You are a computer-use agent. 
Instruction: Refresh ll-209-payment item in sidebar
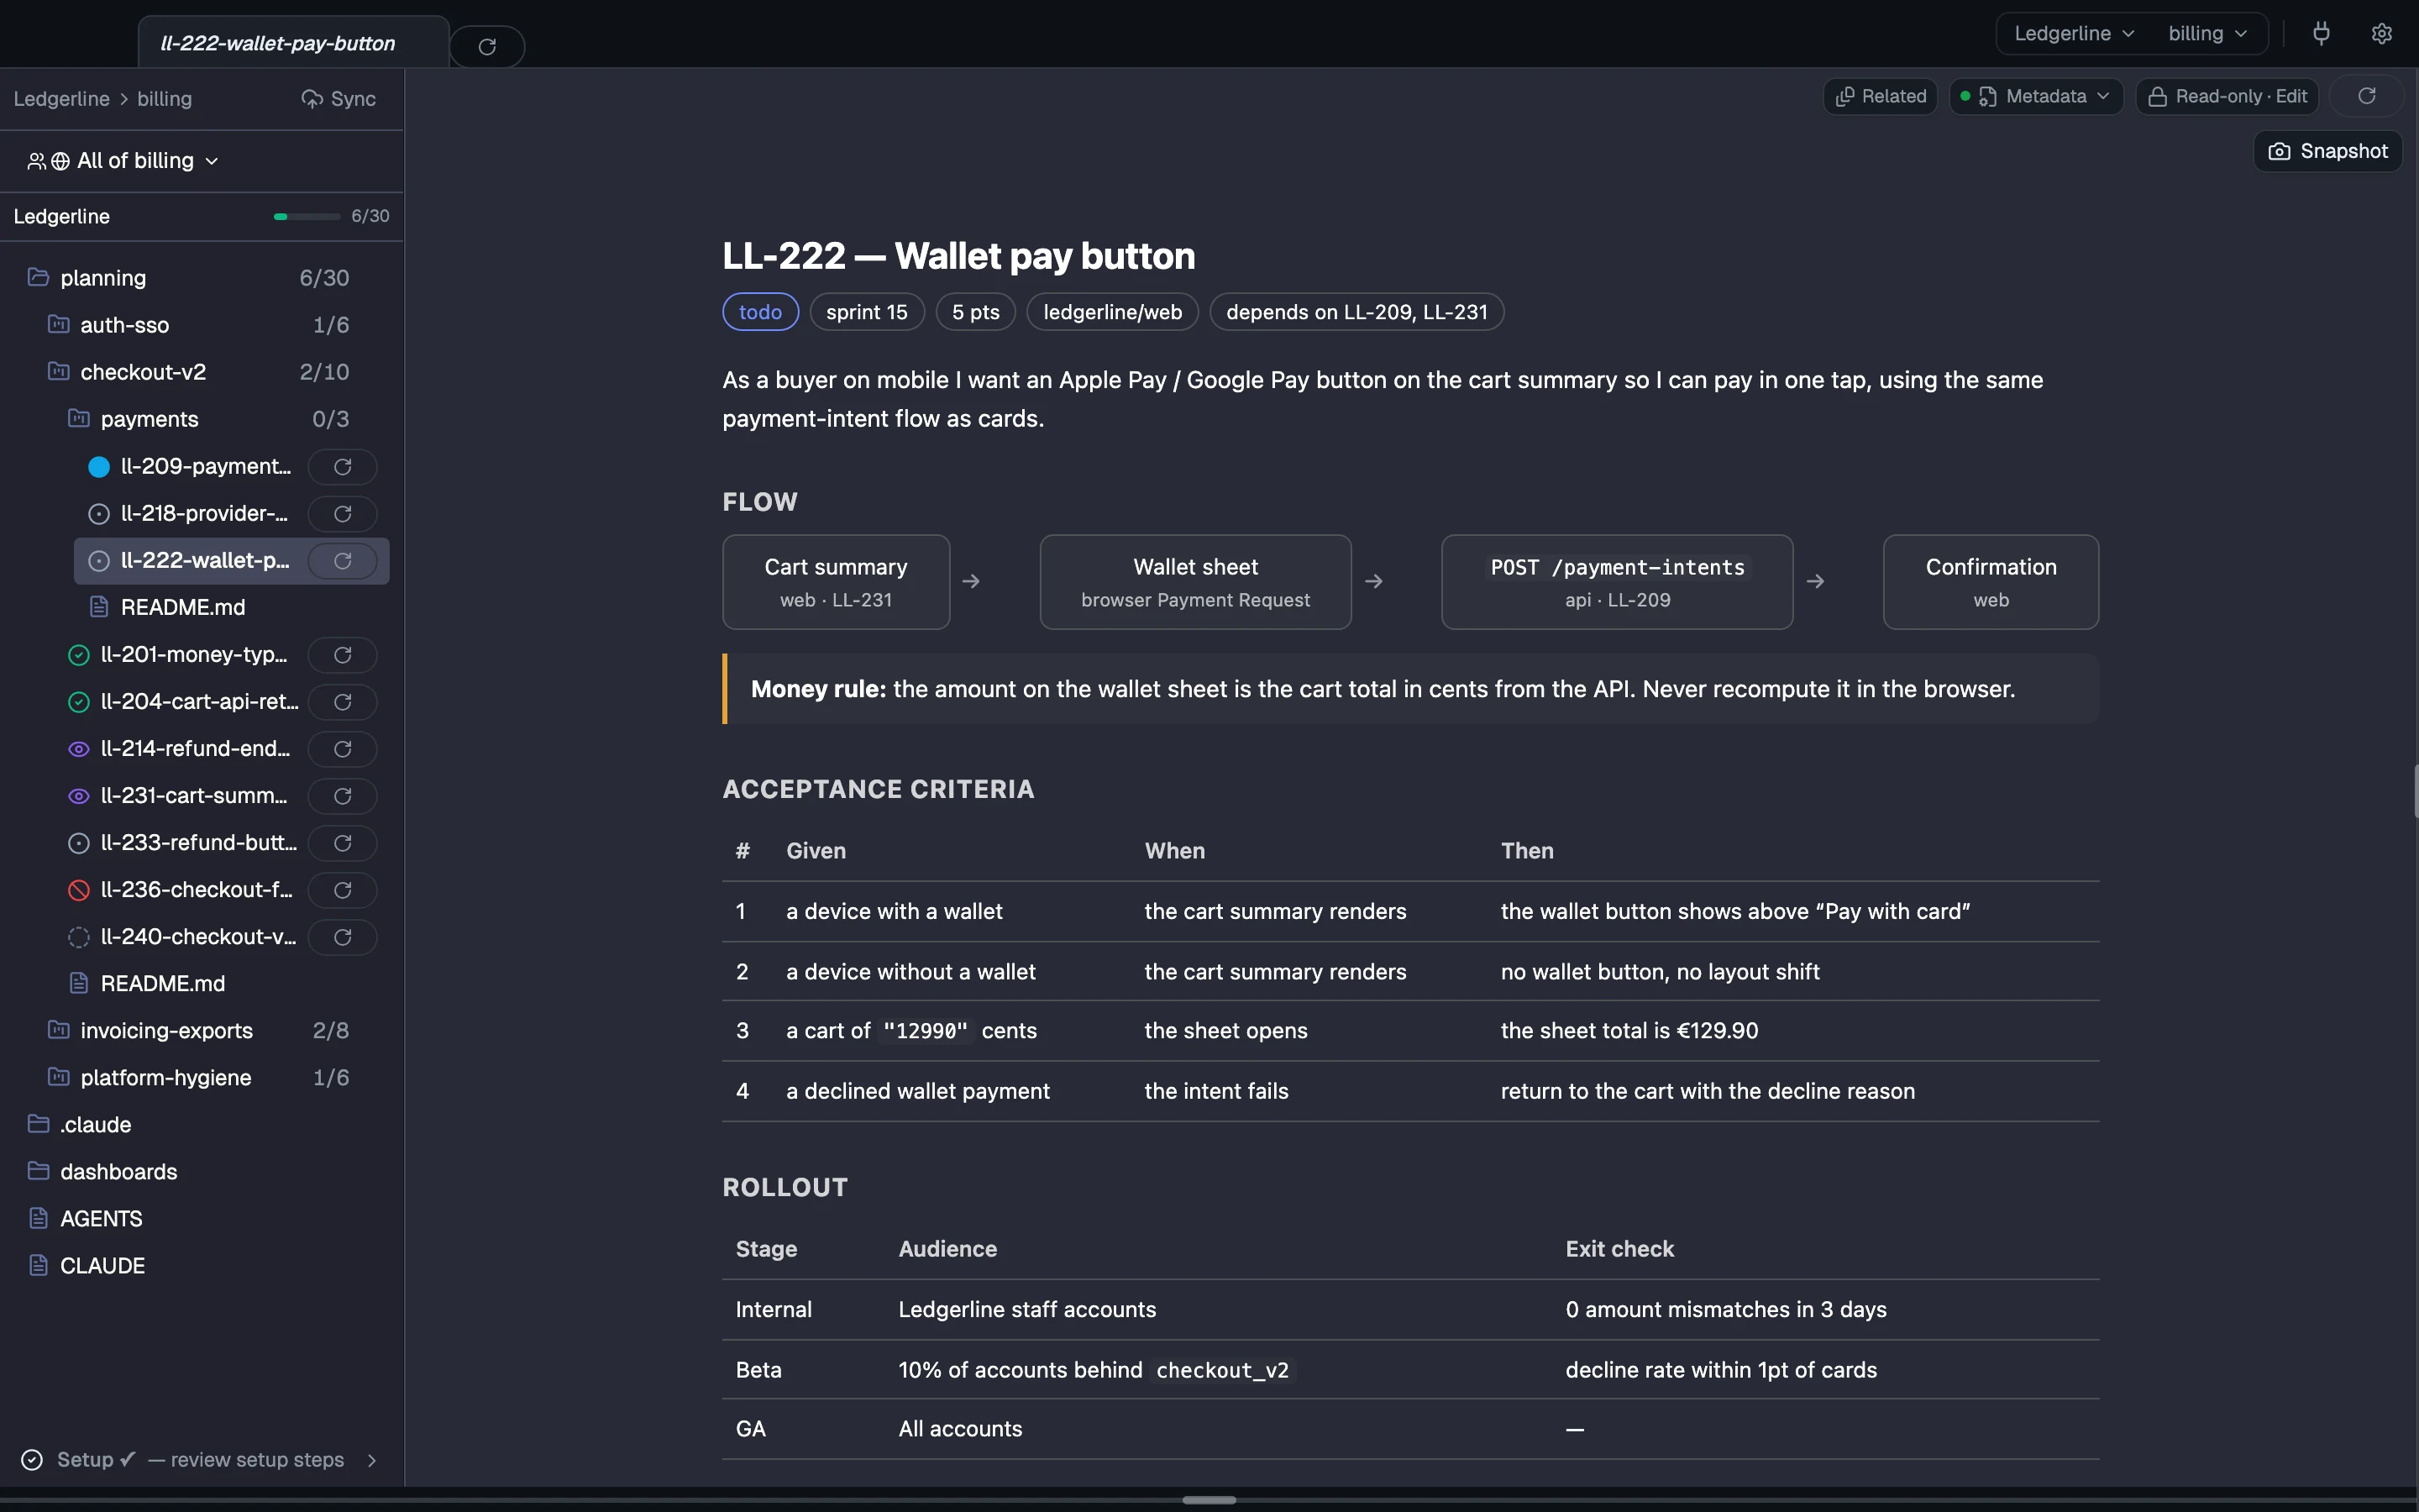point(342,467)
